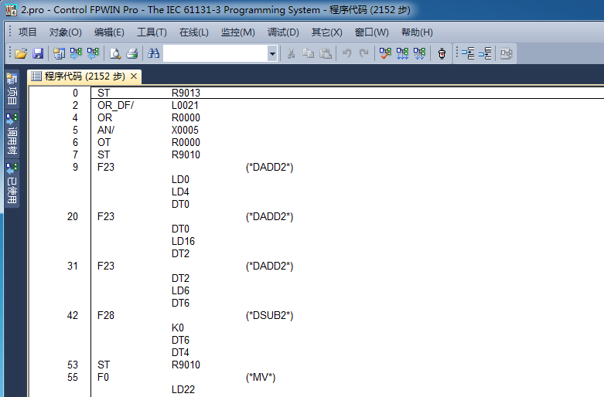Click inside the toolbar search text field

point(214,53)
